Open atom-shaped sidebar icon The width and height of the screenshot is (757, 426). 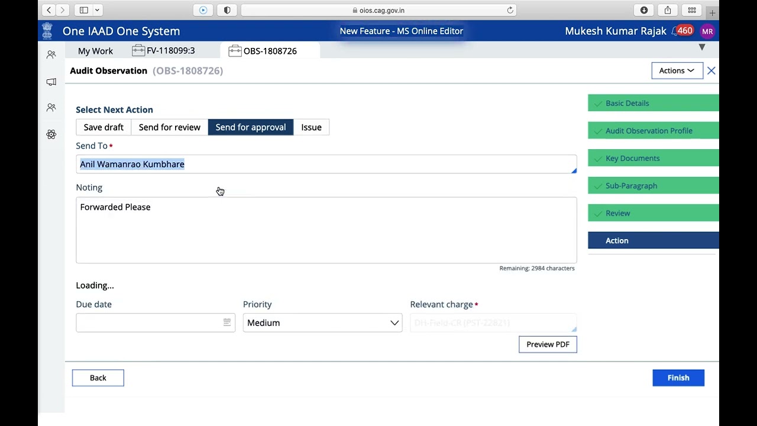click(51, 134)
